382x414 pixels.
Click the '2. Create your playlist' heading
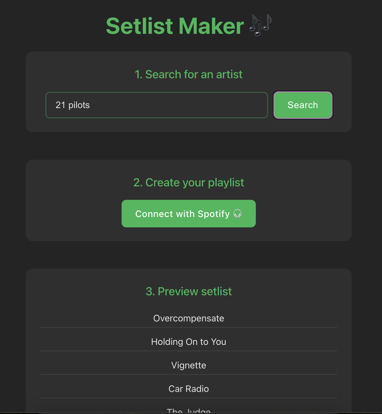188,182
